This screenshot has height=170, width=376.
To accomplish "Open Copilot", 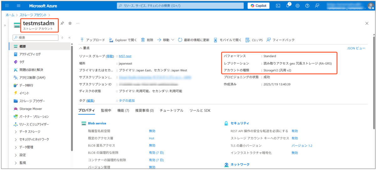I will [x=258, y=6].
